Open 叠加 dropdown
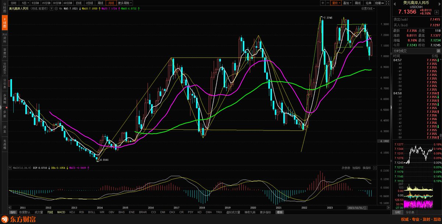This screenshot has height=224, width=442. [x=347, y=3]
